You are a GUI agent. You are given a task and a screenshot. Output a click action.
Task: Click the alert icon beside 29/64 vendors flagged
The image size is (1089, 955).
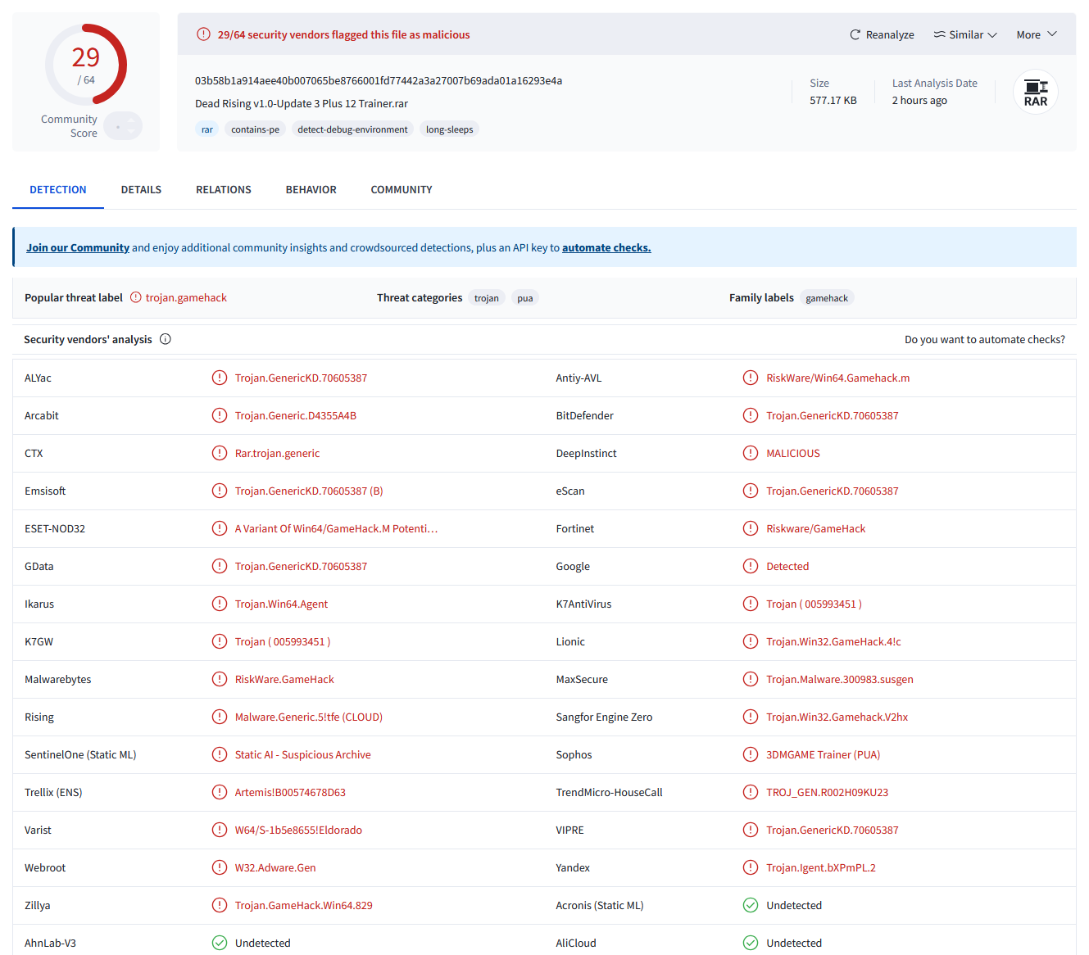click(203, 34)
